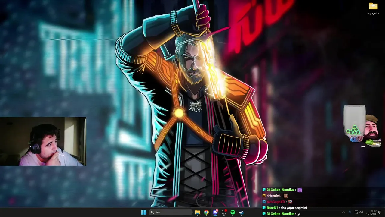
Task: Click the 4Hustle4 chat username
Action: pos(274,196)
